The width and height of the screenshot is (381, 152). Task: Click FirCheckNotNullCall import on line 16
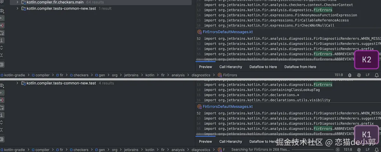[x=269, y=26]
